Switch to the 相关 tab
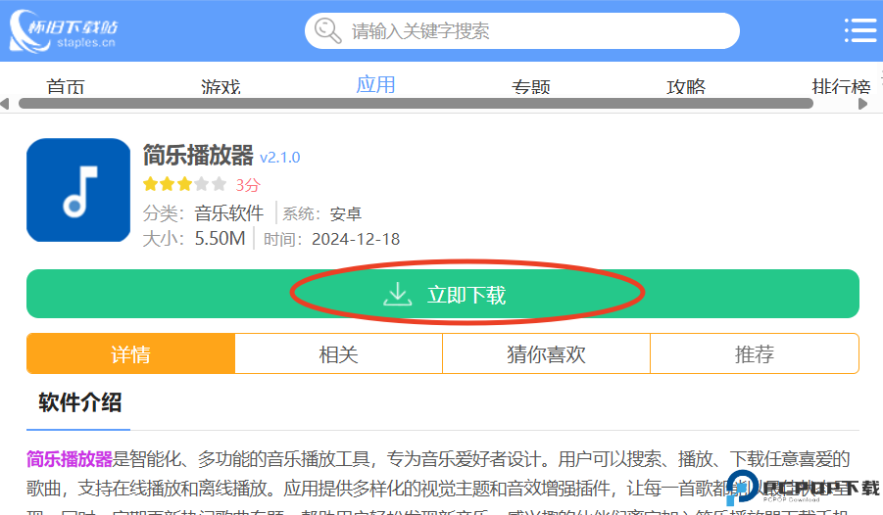The image size is (883, 515). coord(338,354)
